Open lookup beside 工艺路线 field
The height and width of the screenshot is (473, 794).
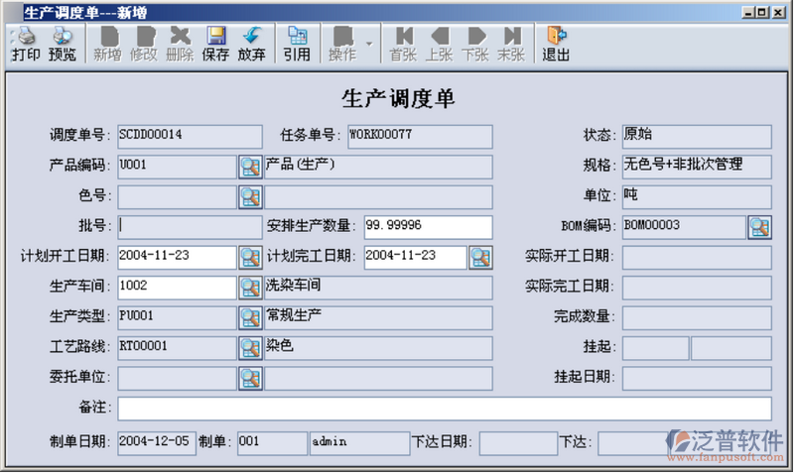click(x=250, y=348)
